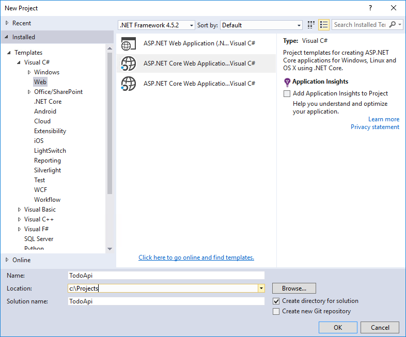The image size is (406, 337).
Task: Open the Privacy statement link
Action: click(375, 127)
